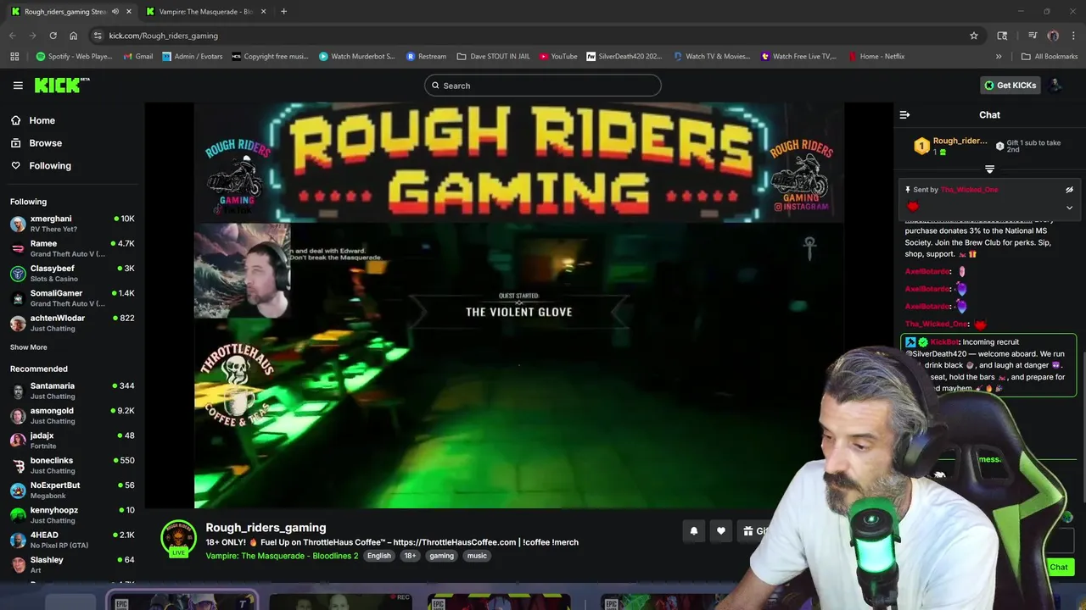Click the Kick search field
1086x610 pixels.
pos(543,85)
